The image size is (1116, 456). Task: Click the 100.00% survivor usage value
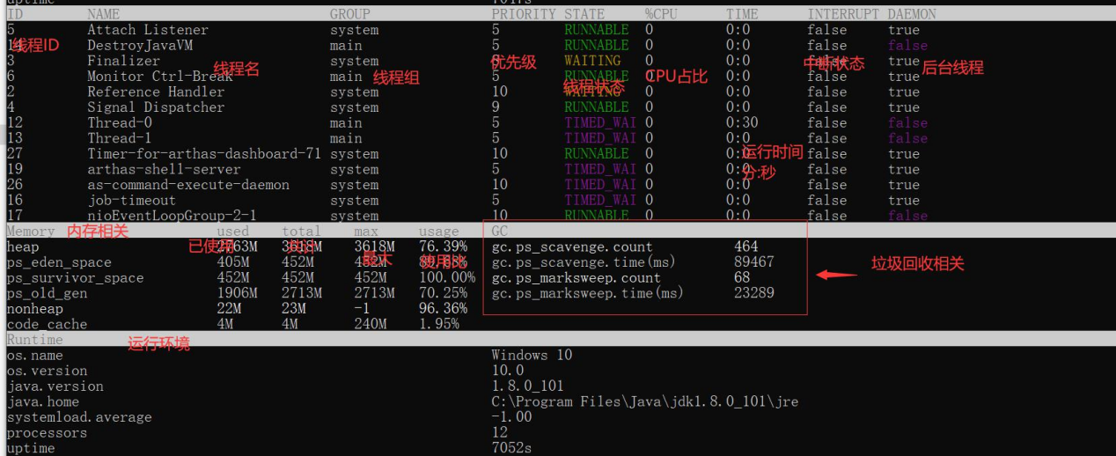(x=447, y=278)
